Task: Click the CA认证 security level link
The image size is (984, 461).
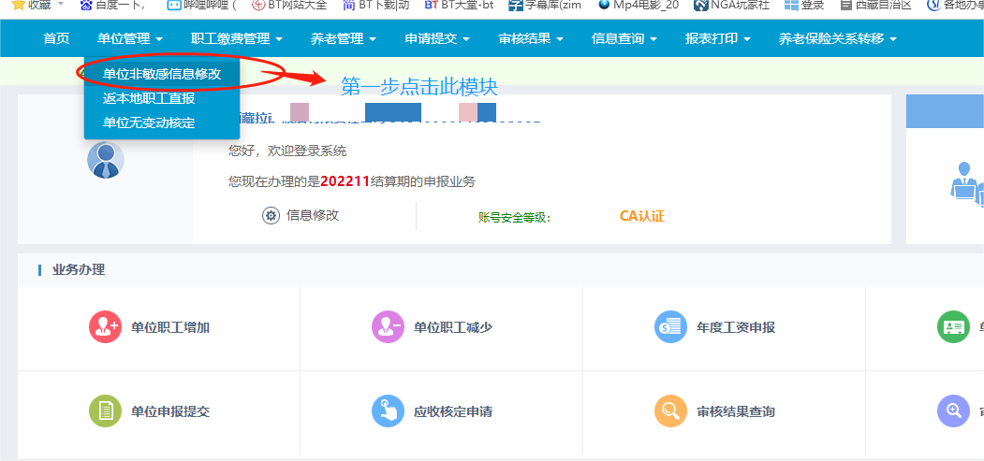Action: click(641, 216)
